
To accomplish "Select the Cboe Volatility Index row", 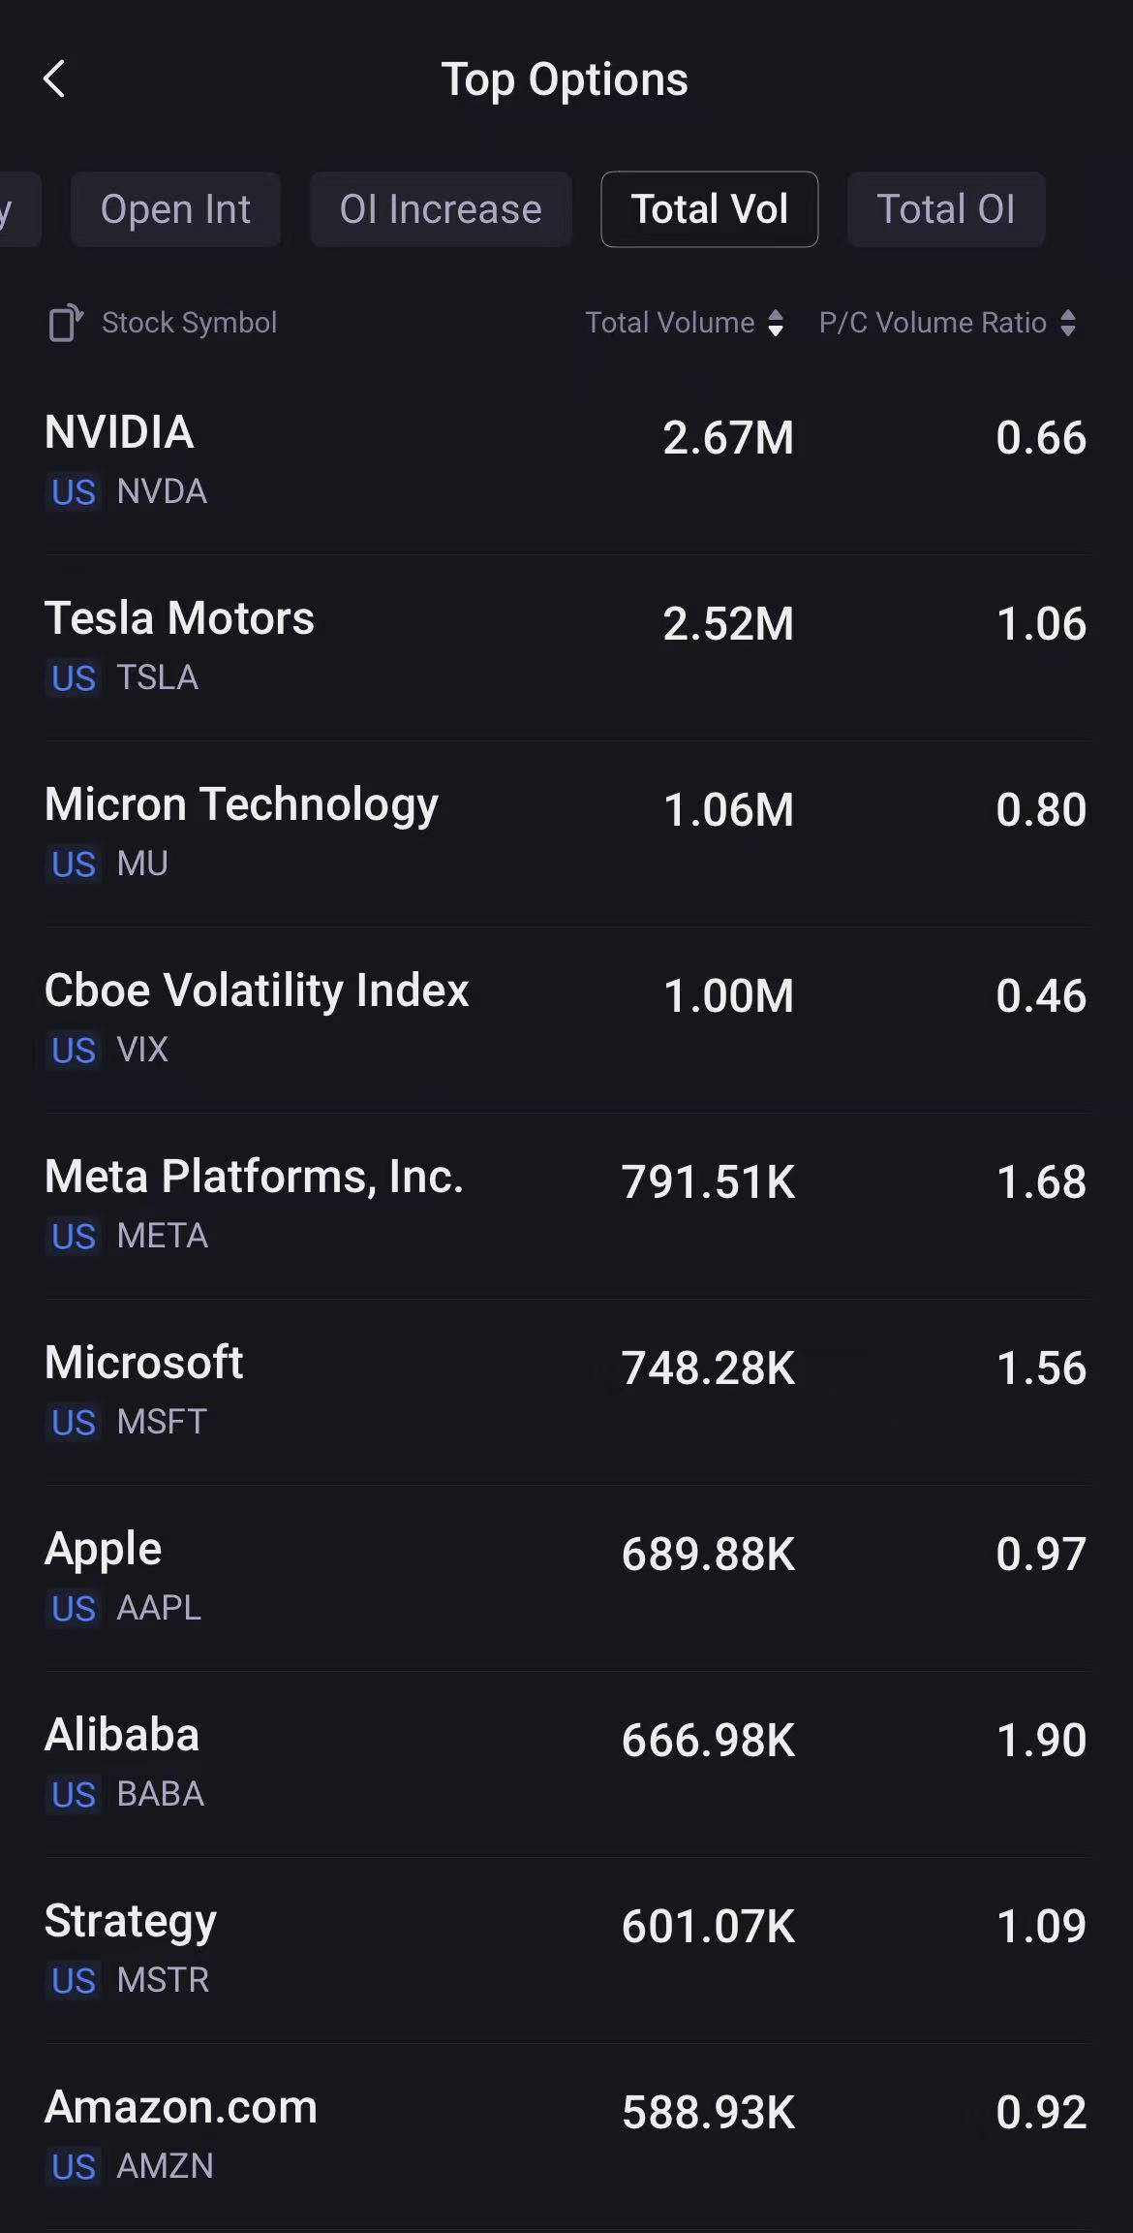I will click(x=566, y=1019).
